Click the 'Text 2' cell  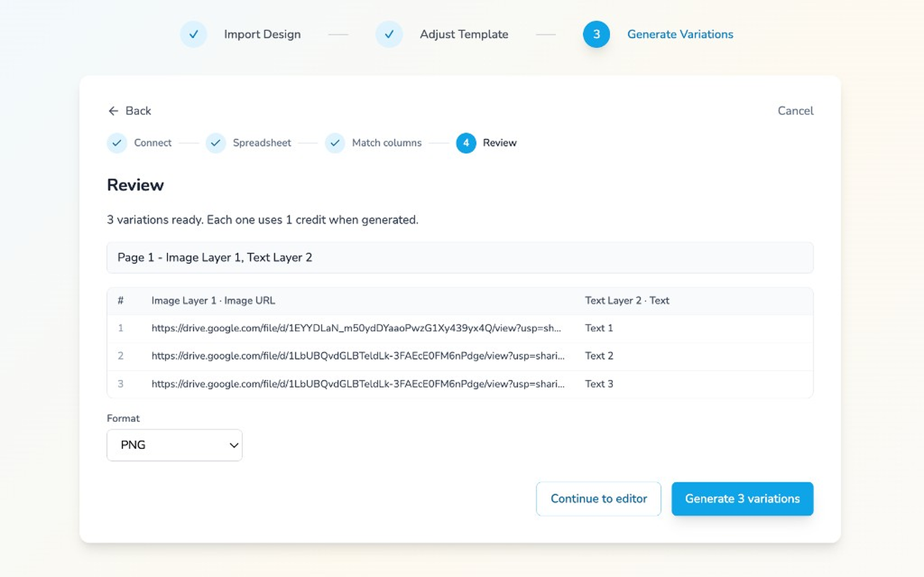(599, 356)
